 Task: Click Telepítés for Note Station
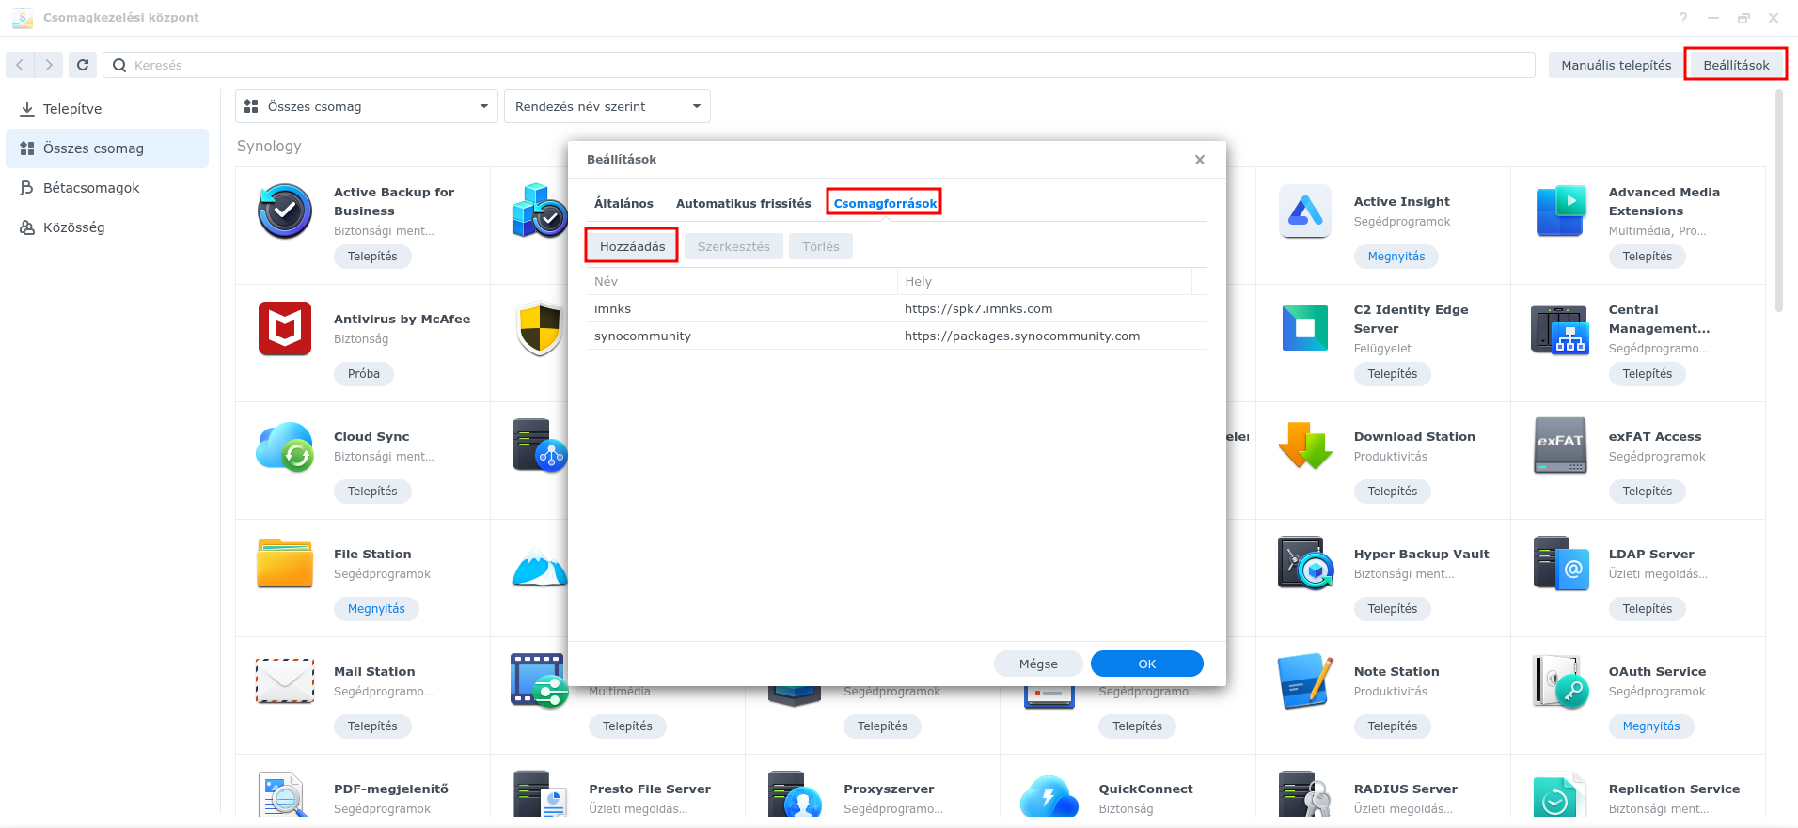[1392, 726]
